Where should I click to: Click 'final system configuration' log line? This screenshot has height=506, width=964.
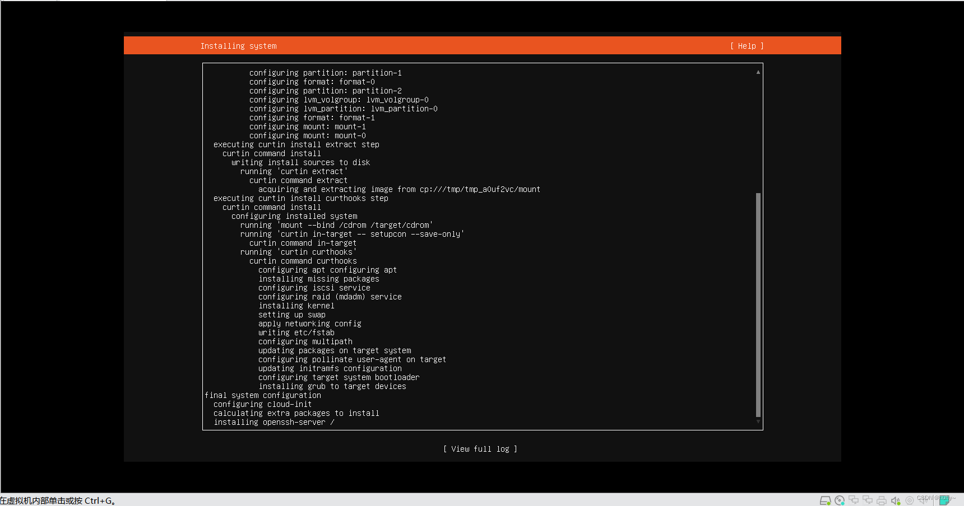[262, 395]
